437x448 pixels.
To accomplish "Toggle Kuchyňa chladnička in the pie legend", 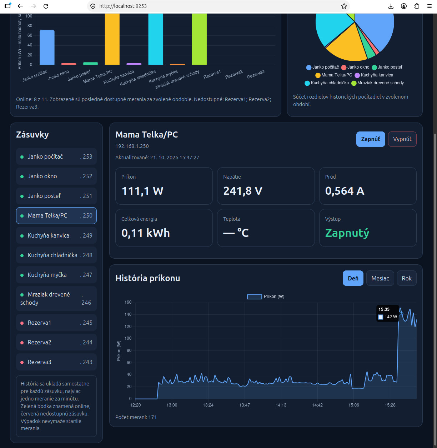I will point(327,83).
